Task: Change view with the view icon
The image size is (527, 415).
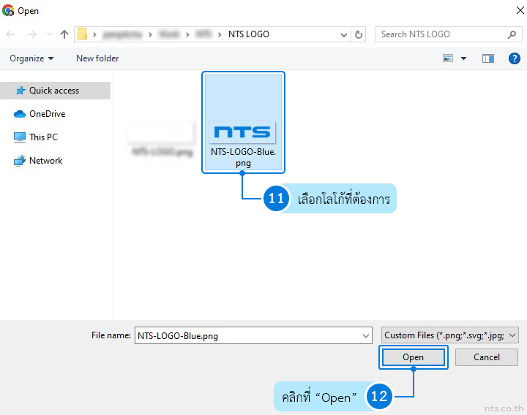Action: [x=448, y=58]
